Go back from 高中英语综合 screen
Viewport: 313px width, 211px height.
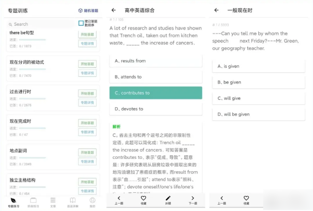113,10
